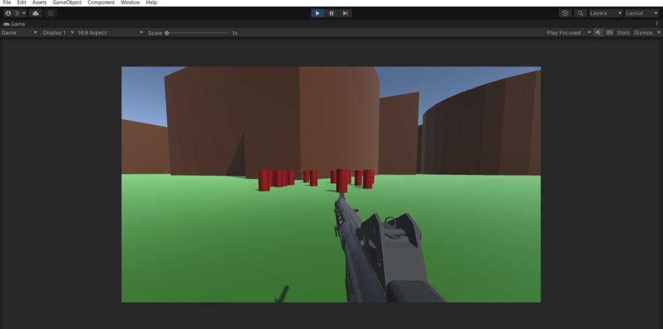This screenshot has height=329, width=663.
Task: Open the Account dropdown icon
Action: pyautogui.click(x=16, y=13)
